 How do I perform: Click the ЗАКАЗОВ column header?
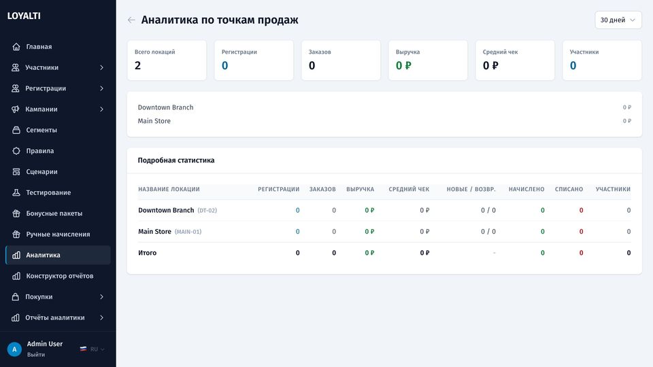tap(322, 189)
